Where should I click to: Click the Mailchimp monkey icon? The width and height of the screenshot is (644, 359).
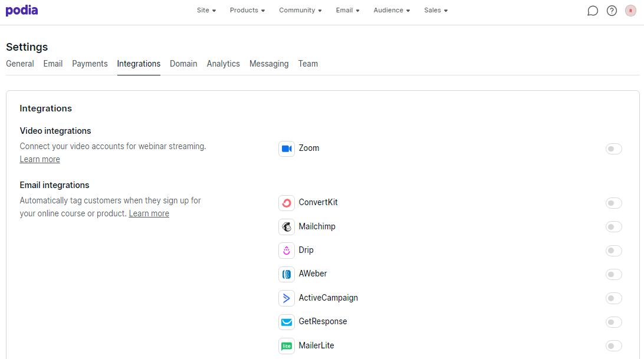pyautogui.click(x=287, y=226)
